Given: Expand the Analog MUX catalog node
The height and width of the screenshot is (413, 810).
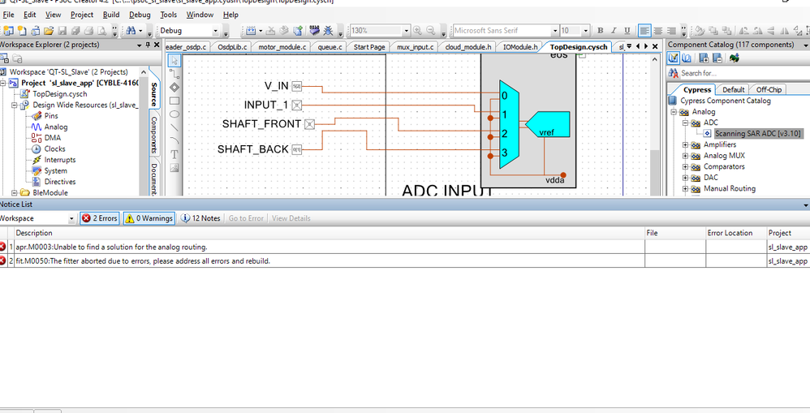Looking at the screenshot, I should (x=686, y=156).
